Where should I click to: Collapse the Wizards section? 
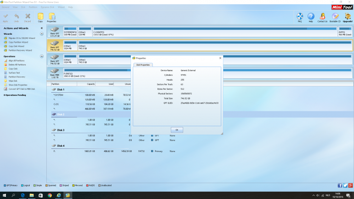(x=42, y=34)
